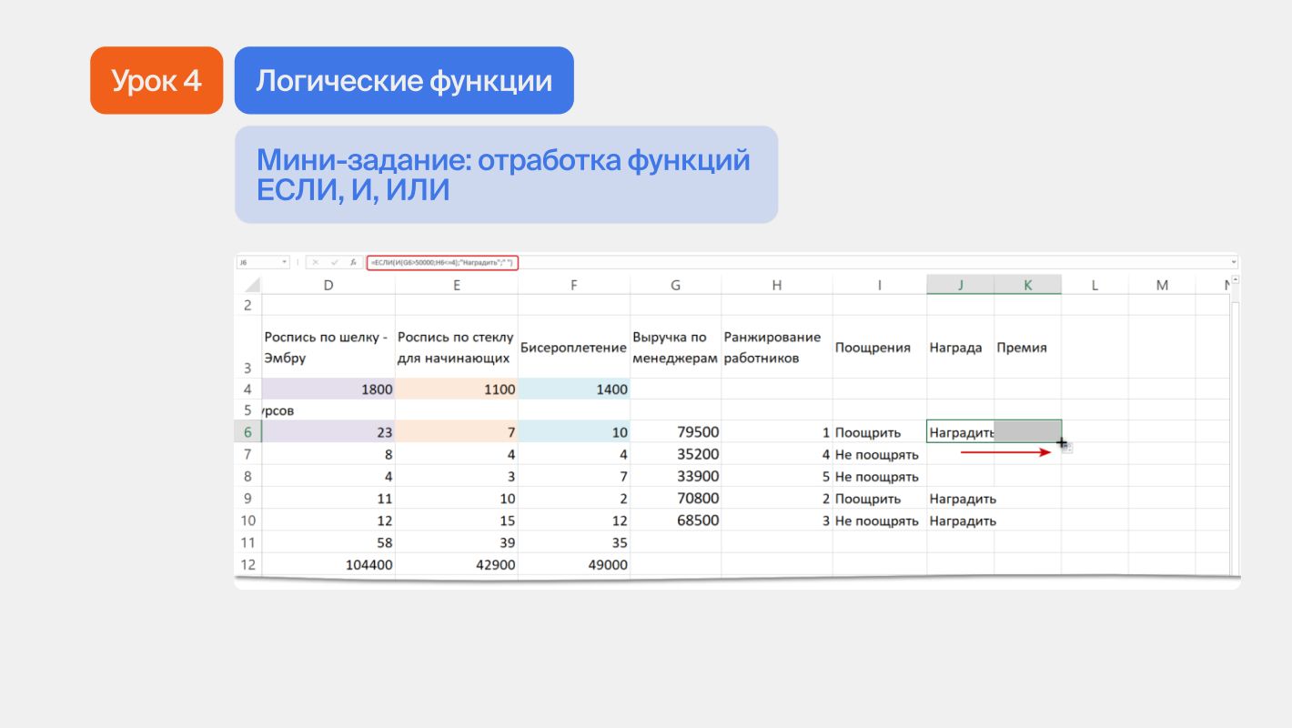
Task: Select row 6 header
Action: click(247, 432)
